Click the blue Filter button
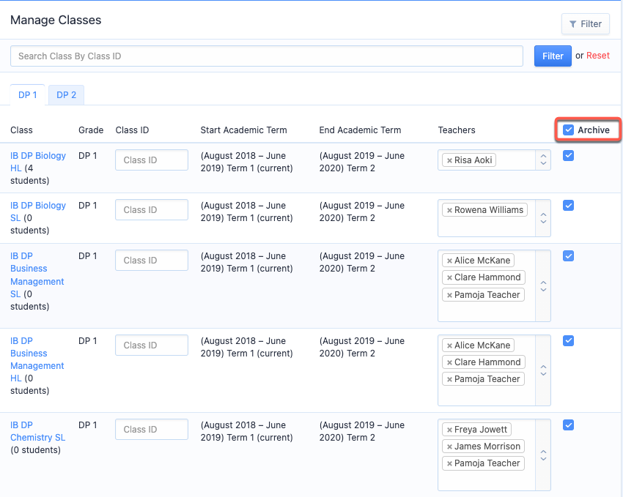The width and height of the screenshot is (623, 497). tap(553, 56)
